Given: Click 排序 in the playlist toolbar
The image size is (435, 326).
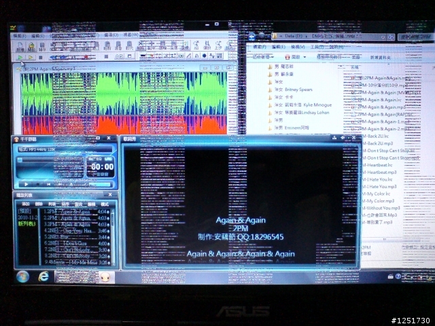Looking at the screenshot, I should (65, 204).
